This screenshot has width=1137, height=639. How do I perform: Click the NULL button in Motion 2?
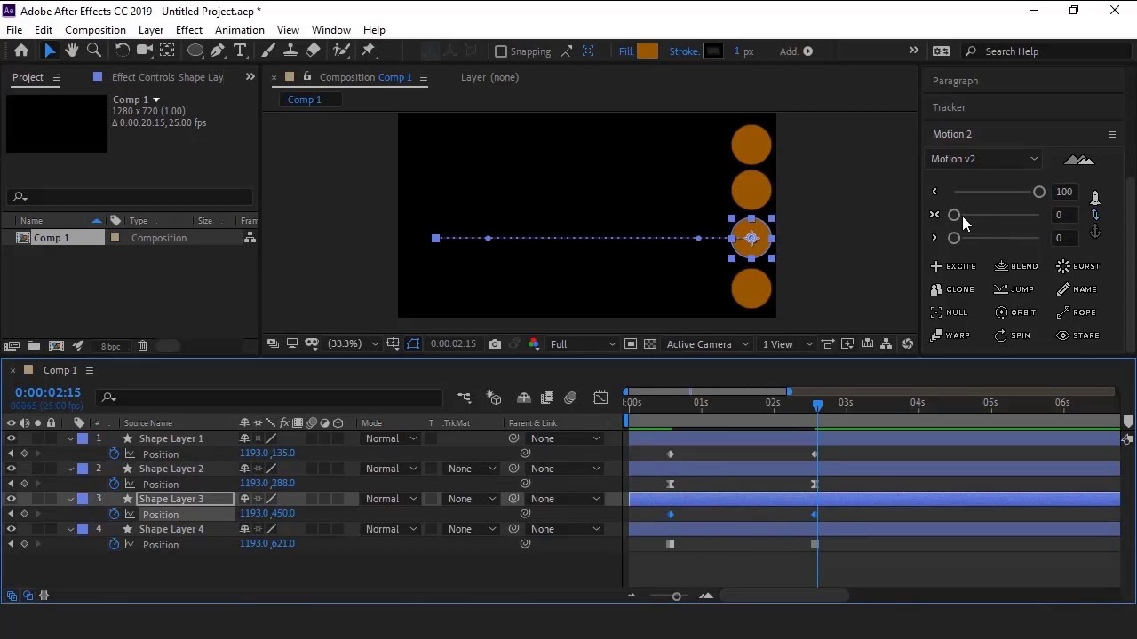949,312
